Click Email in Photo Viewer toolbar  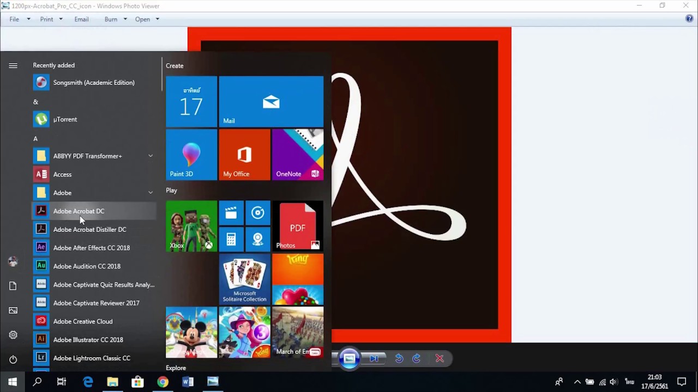(x=81, y=19)
